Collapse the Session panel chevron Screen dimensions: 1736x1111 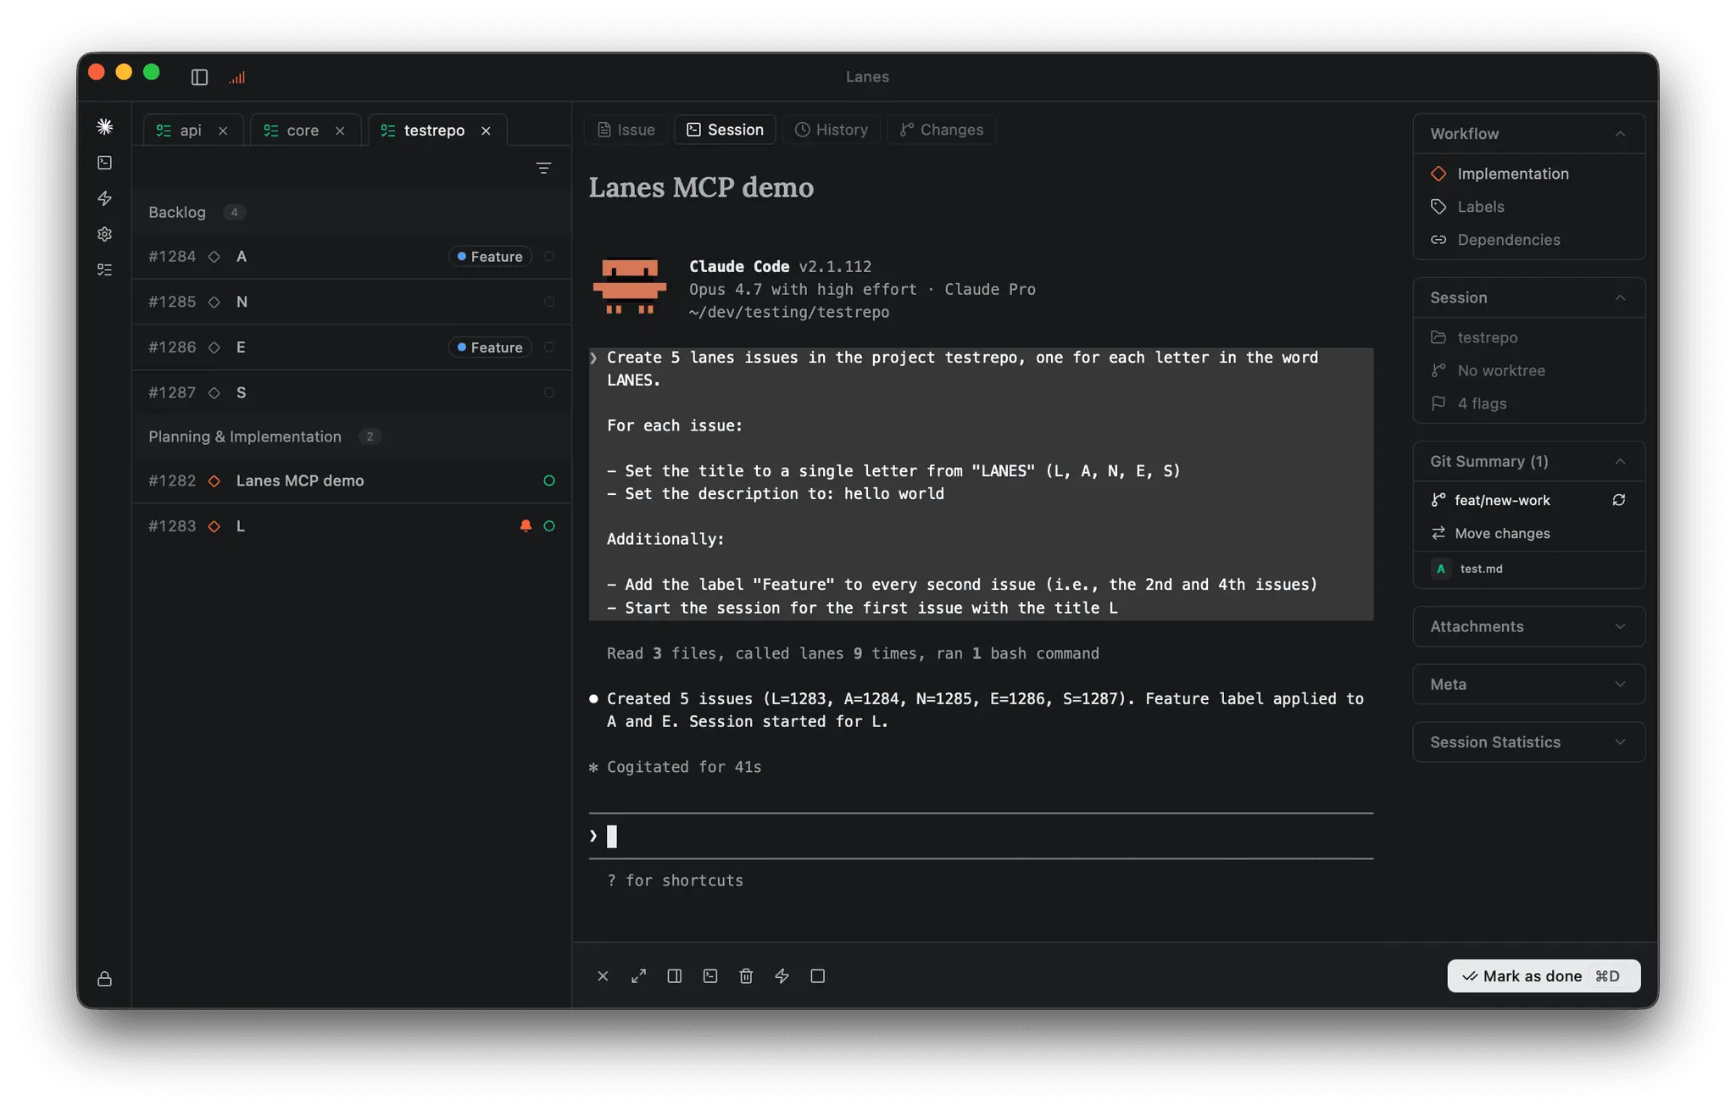pyautogui.click(x=1620, y=297)
